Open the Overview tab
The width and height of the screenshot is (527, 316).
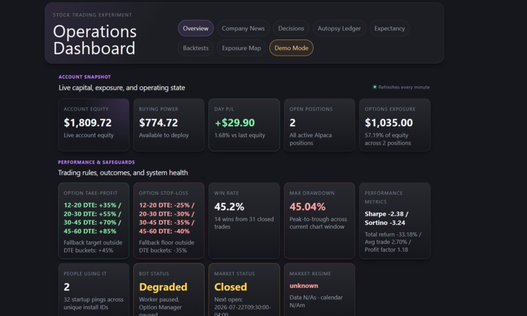coord(195,29)
